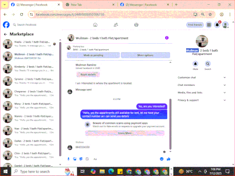Zoom magnifier icon in address bar

pos(203,15)
